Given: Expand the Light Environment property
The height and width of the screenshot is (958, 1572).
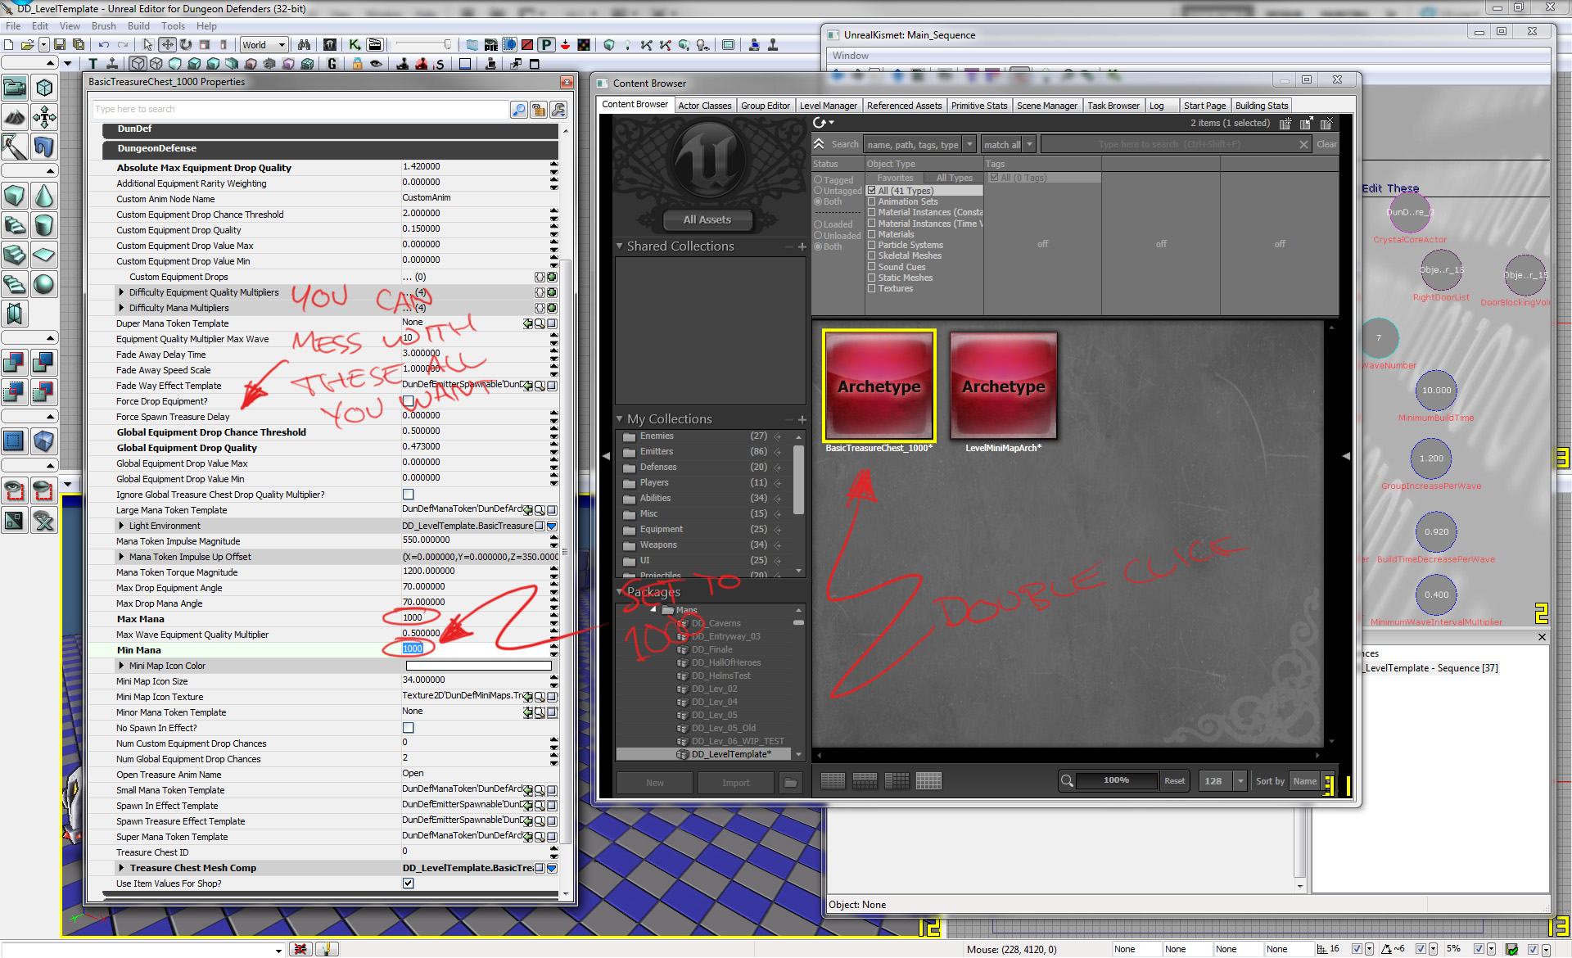Looking at the screenshot, I should coord(121,526).
